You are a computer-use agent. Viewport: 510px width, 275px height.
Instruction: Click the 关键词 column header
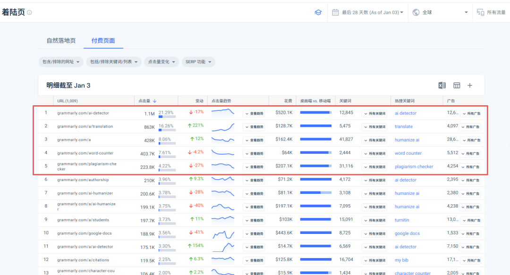pyautogui.click(x=345, y=101)
